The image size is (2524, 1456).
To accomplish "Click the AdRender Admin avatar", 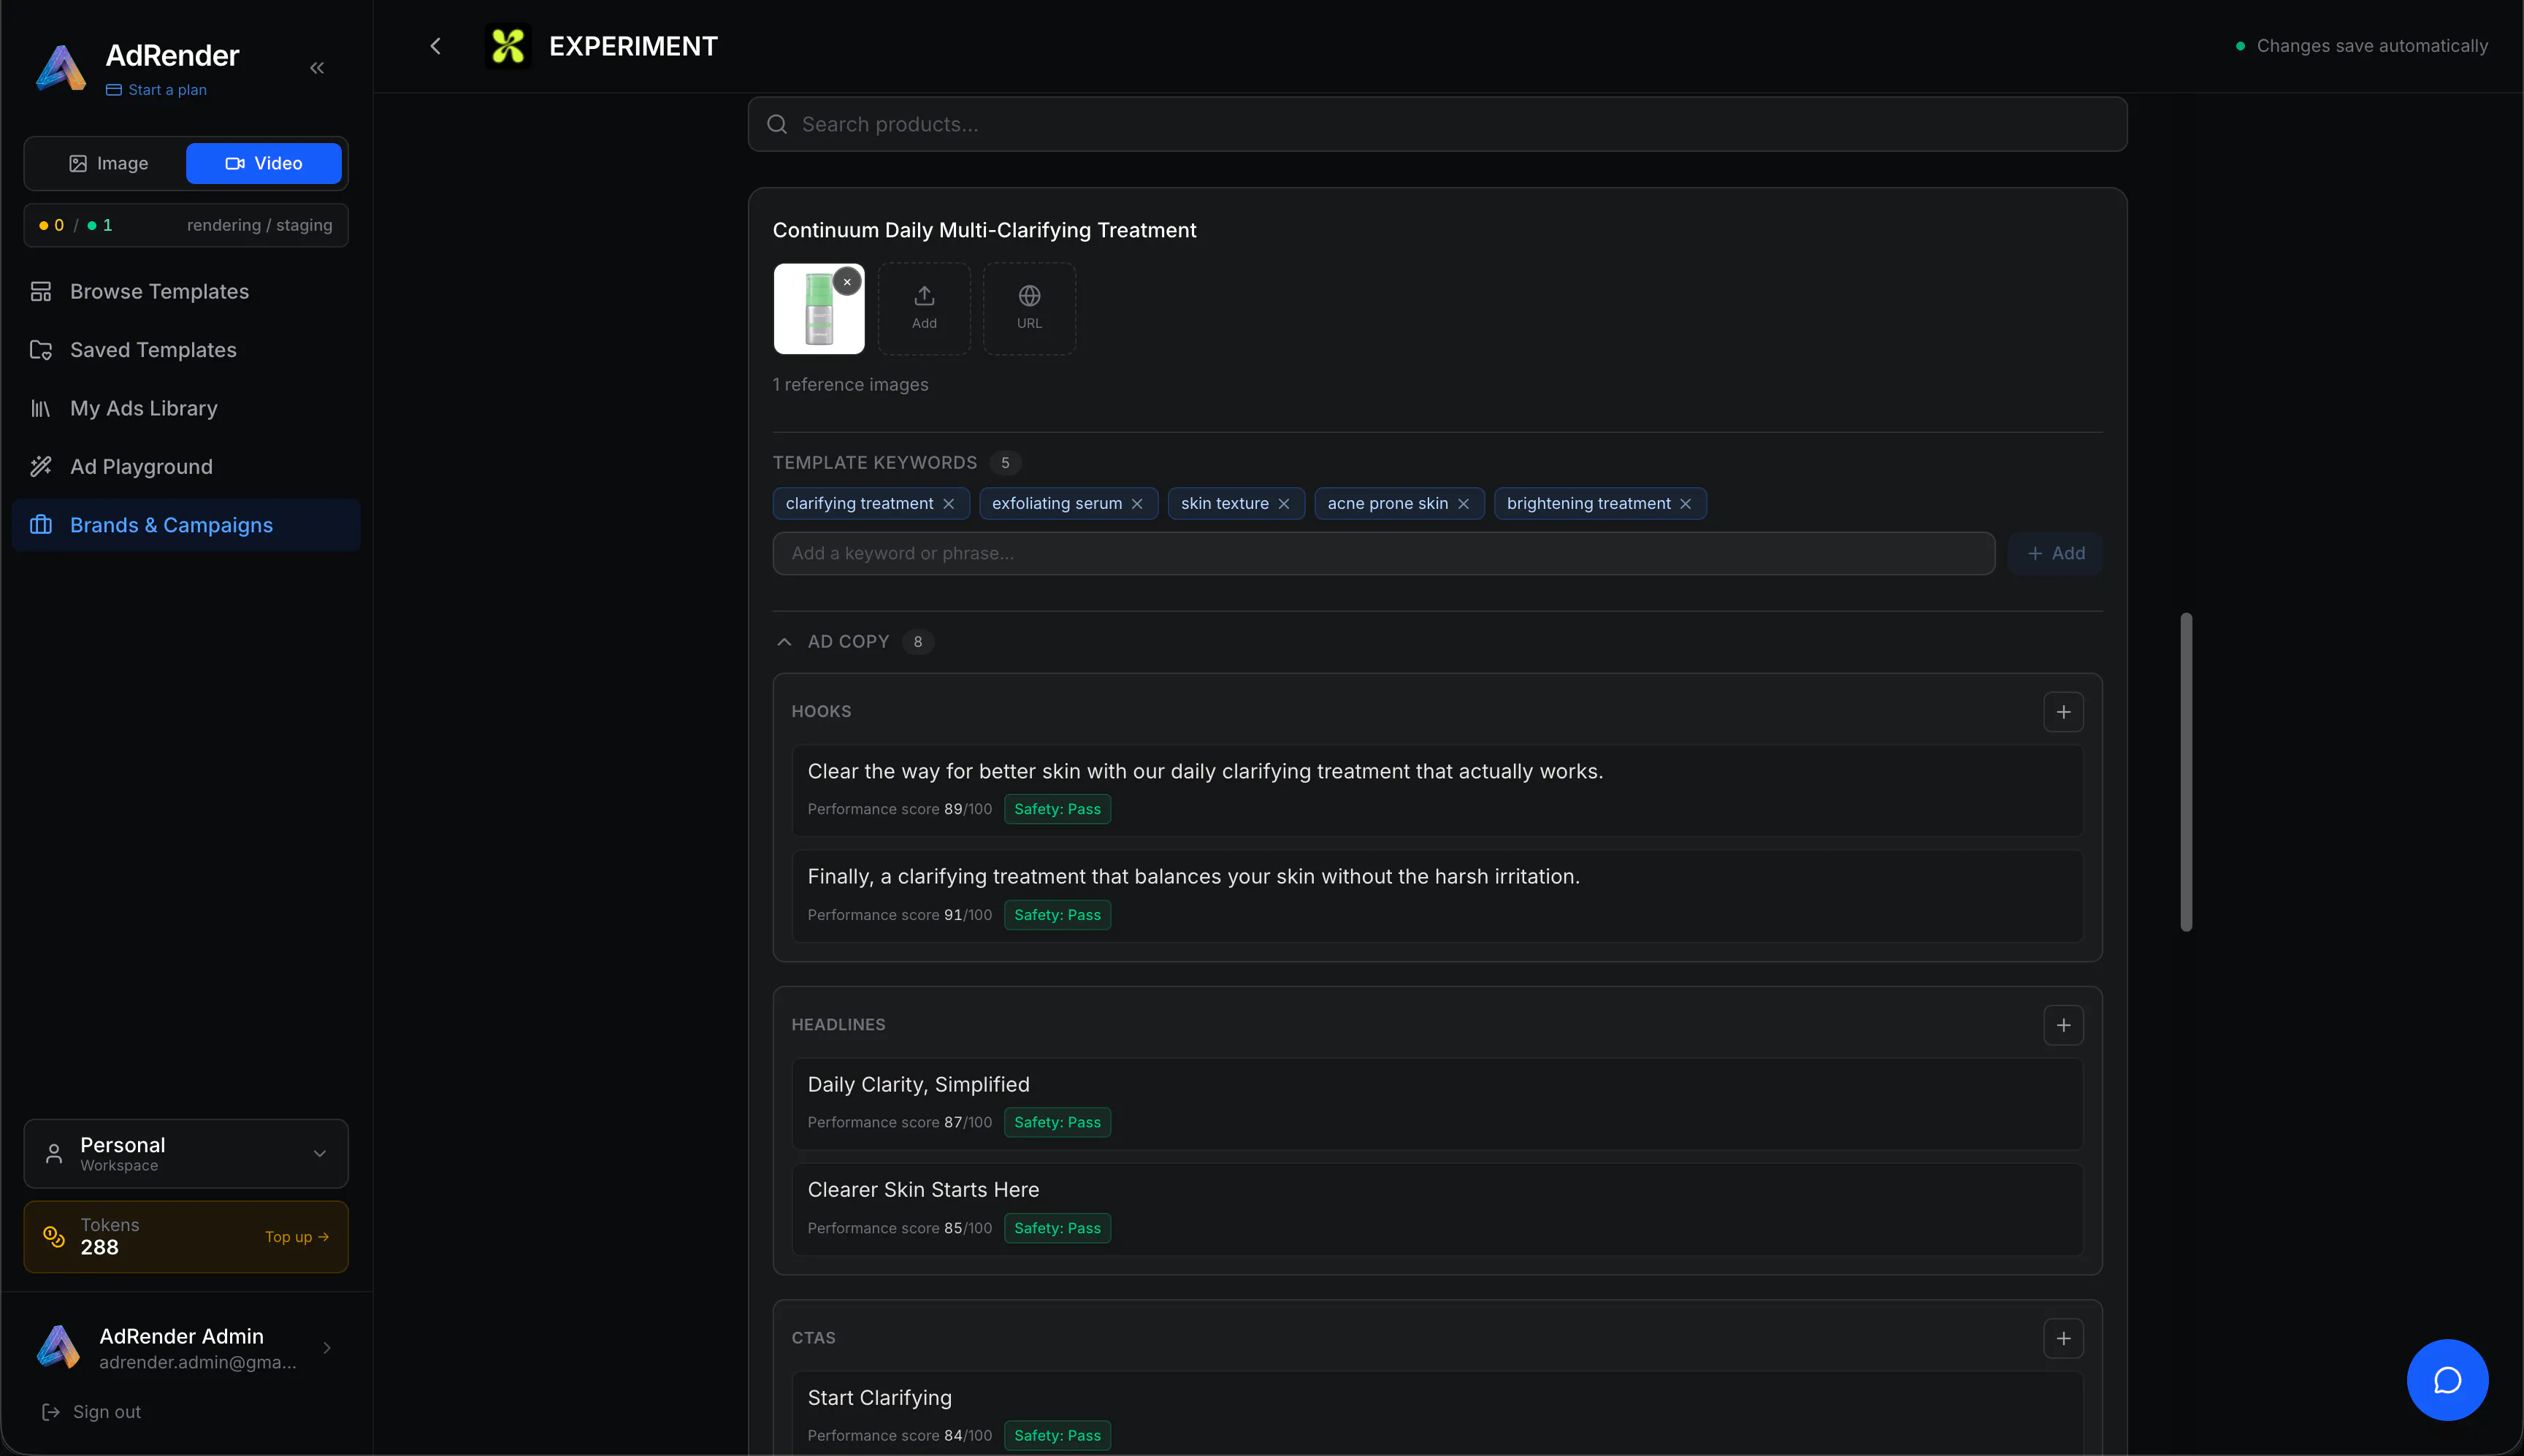I will click(x=58, y=1348).
